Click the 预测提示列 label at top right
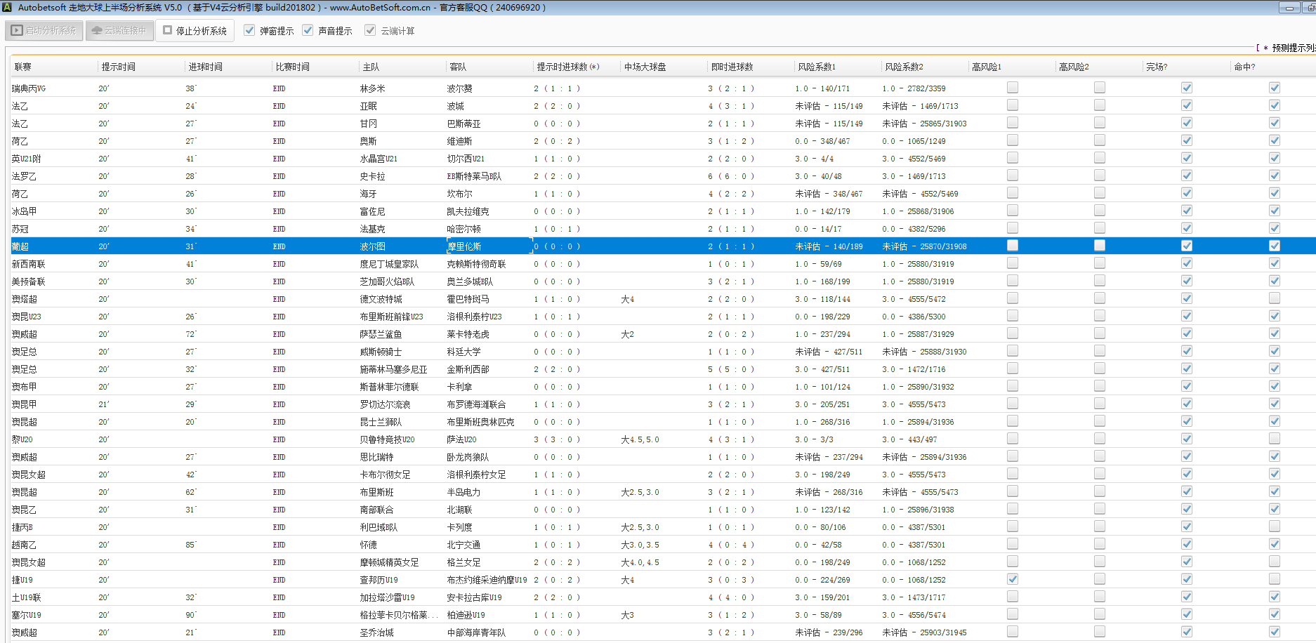The height and width of the screenshot is (643, 1316). pyautogui.click(x=1291, y=48)
